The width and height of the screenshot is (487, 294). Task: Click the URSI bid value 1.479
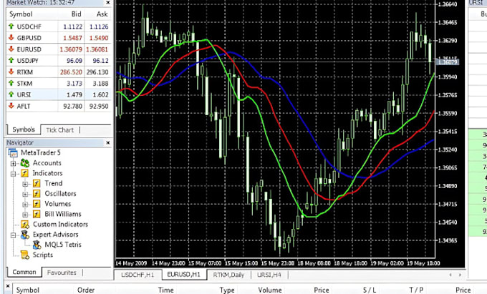coord(74,94)
